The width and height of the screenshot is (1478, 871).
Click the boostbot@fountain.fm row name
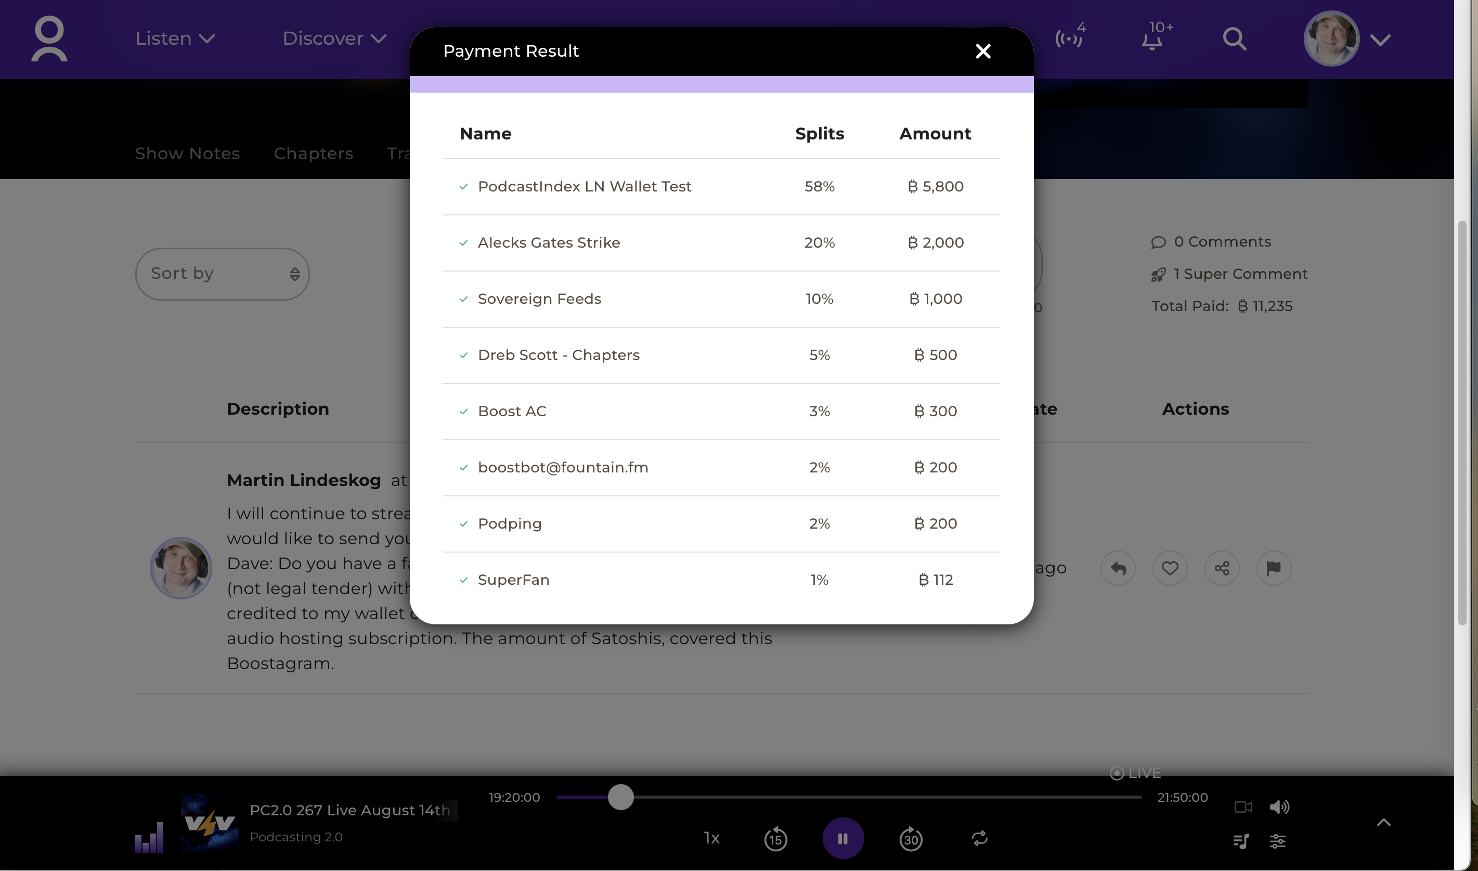563,468
